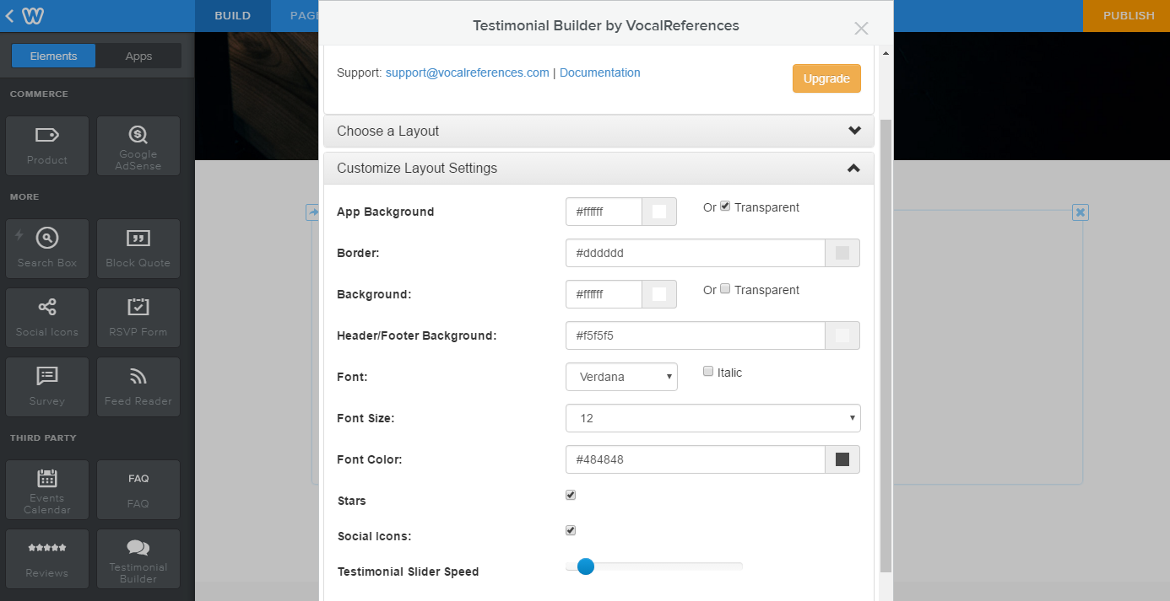Image resolution: width=1170 pixels, height=601 pixels.
Task: Open Font Color swatch picker
Action: (x=842, y=459)
